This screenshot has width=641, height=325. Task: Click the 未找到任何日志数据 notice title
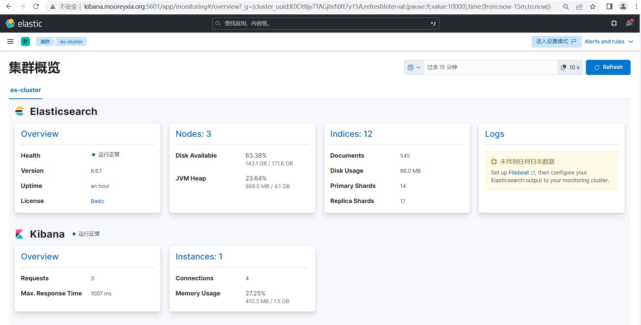click(x=527, y=162)
